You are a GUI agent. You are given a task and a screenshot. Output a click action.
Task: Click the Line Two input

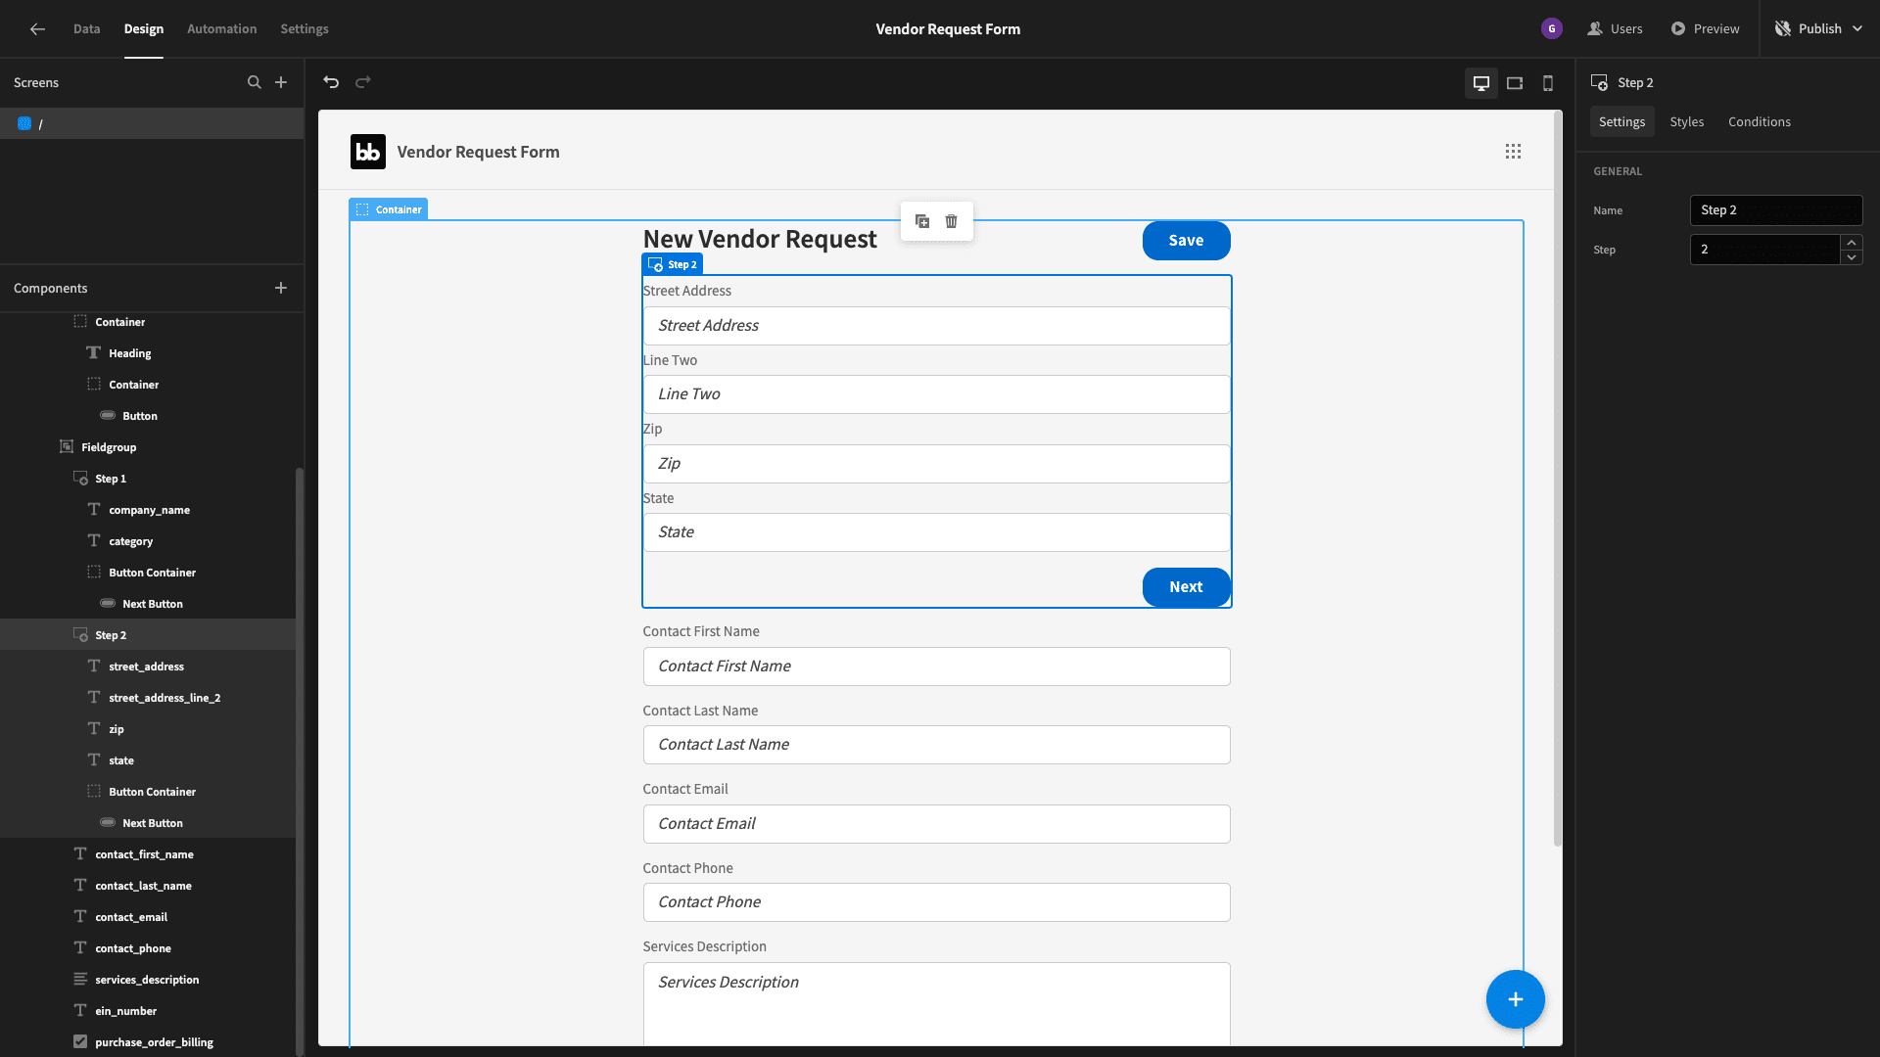pos(936,394)
